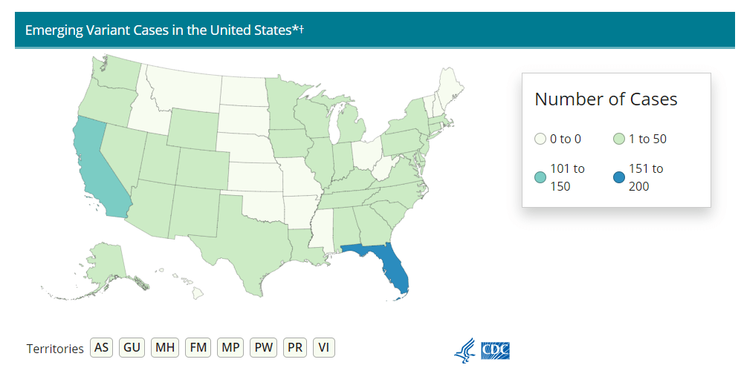
Task: Click the Emerging Variant Cases header title
Action: 164,30
